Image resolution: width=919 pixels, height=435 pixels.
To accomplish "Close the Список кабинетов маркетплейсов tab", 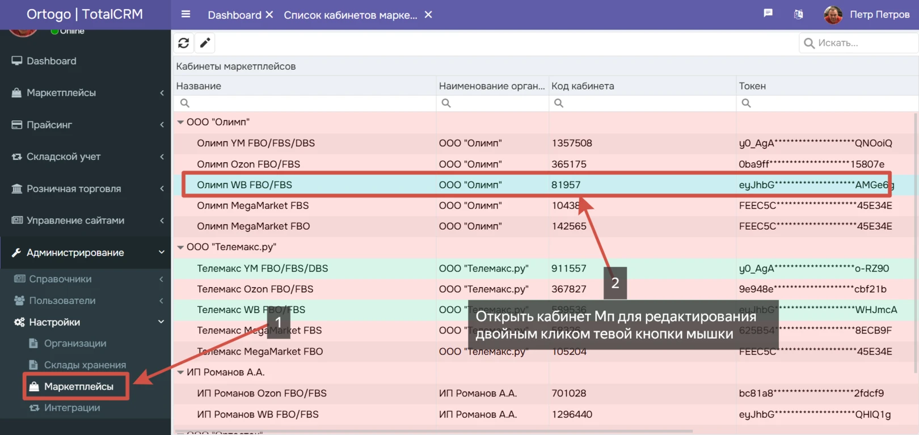I will pos(428,15).
